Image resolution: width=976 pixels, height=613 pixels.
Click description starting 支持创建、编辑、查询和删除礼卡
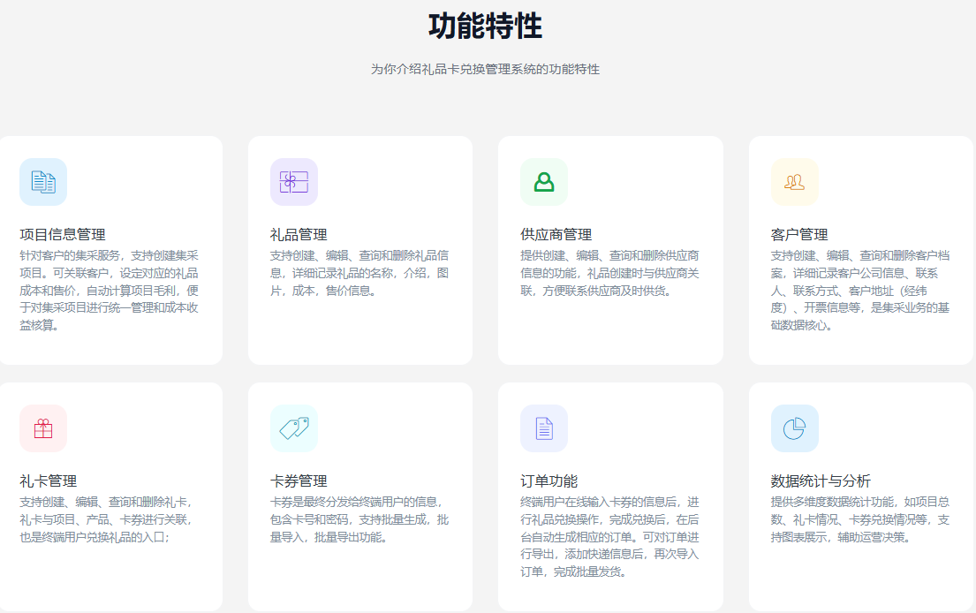click(107, 519)
